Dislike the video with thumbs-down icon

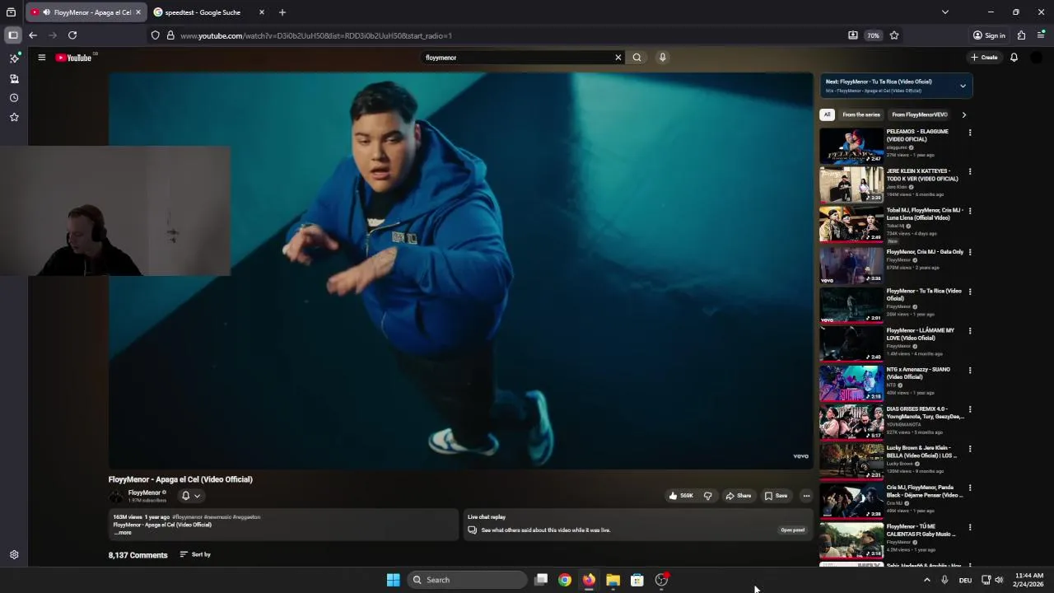(707, 496)
